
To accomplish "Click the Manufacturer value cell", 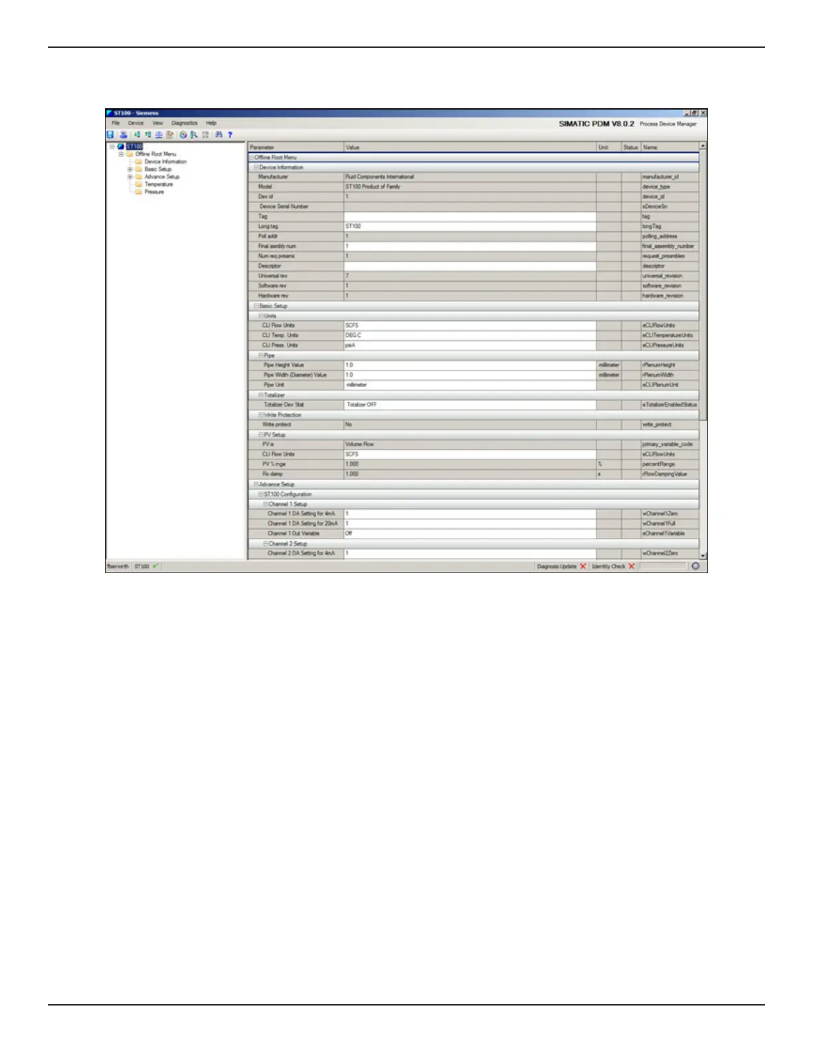I will 470,177.
